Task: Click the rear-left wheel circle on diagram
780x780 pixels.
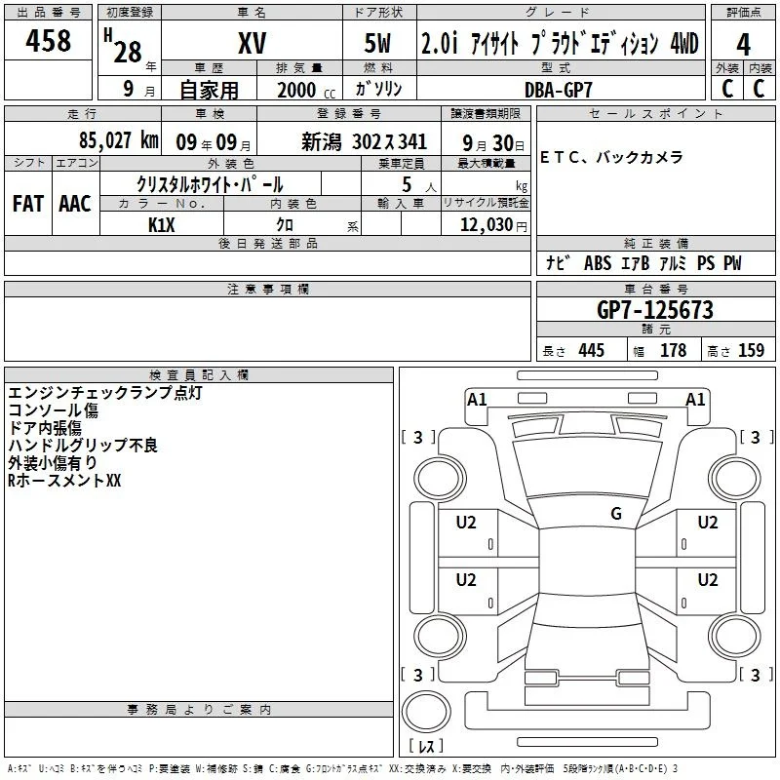Action: [440, 636]
